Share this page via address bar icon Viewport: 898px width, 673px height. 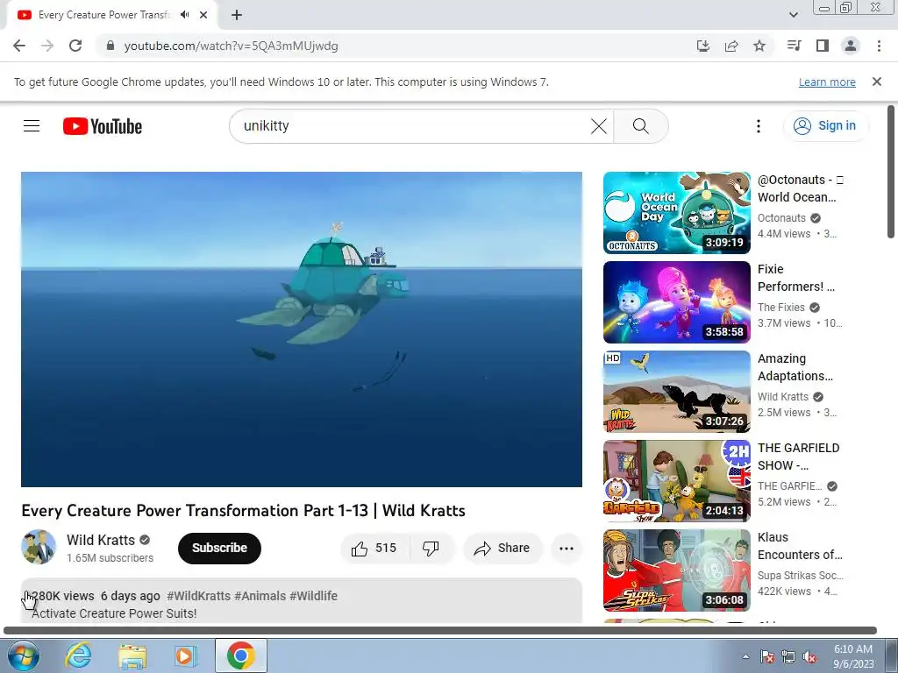tap(731, 46)
